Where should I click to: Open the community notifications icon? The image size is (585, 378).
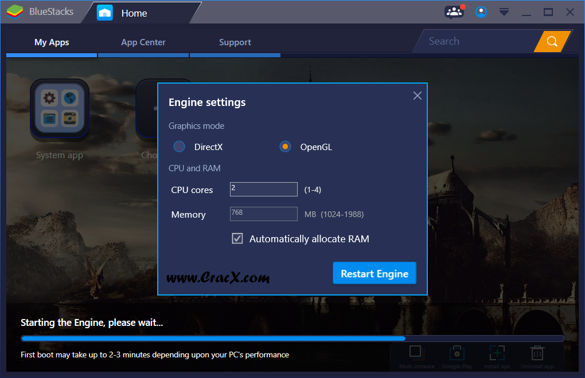click(x=454, y=12)
